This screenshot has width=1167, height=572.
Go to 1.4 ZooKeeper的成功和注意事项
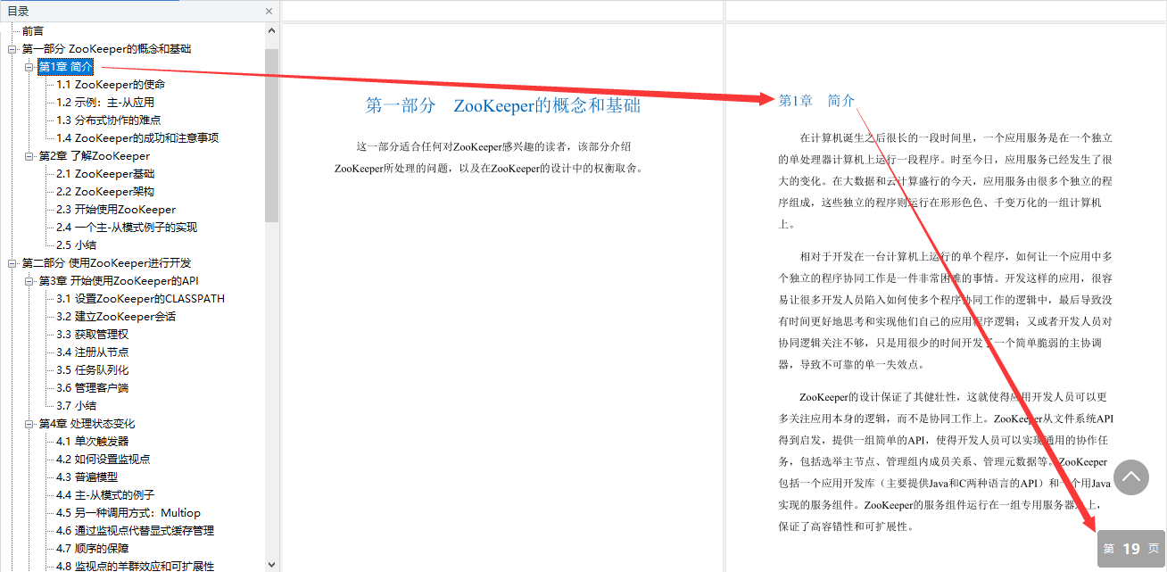[137, 138]
